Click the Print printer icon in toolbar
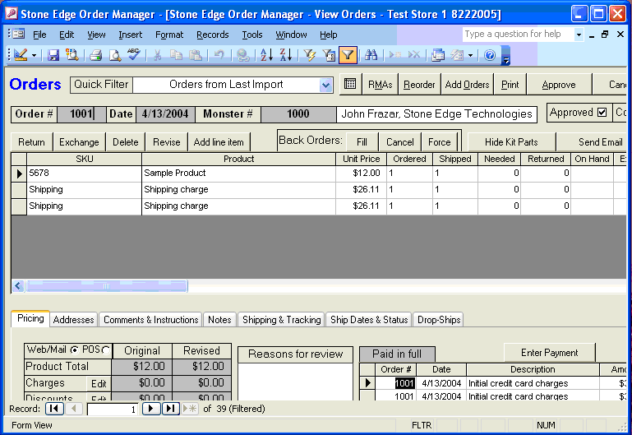This screenshot has width=632, height=435. (95, 55)
